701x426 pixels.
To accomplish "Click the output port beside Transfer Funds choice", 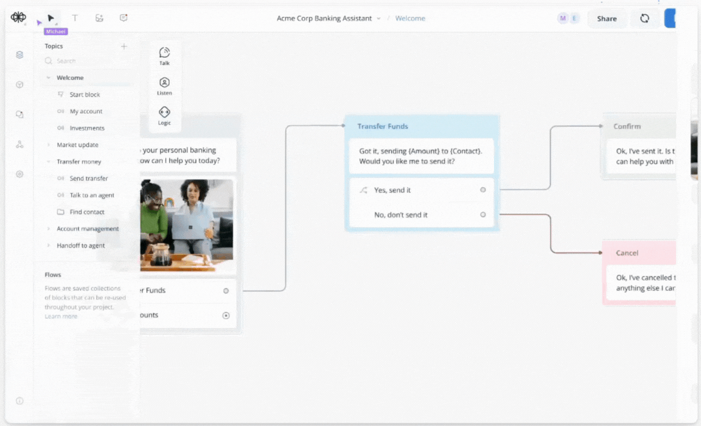I will click(226, 291).
